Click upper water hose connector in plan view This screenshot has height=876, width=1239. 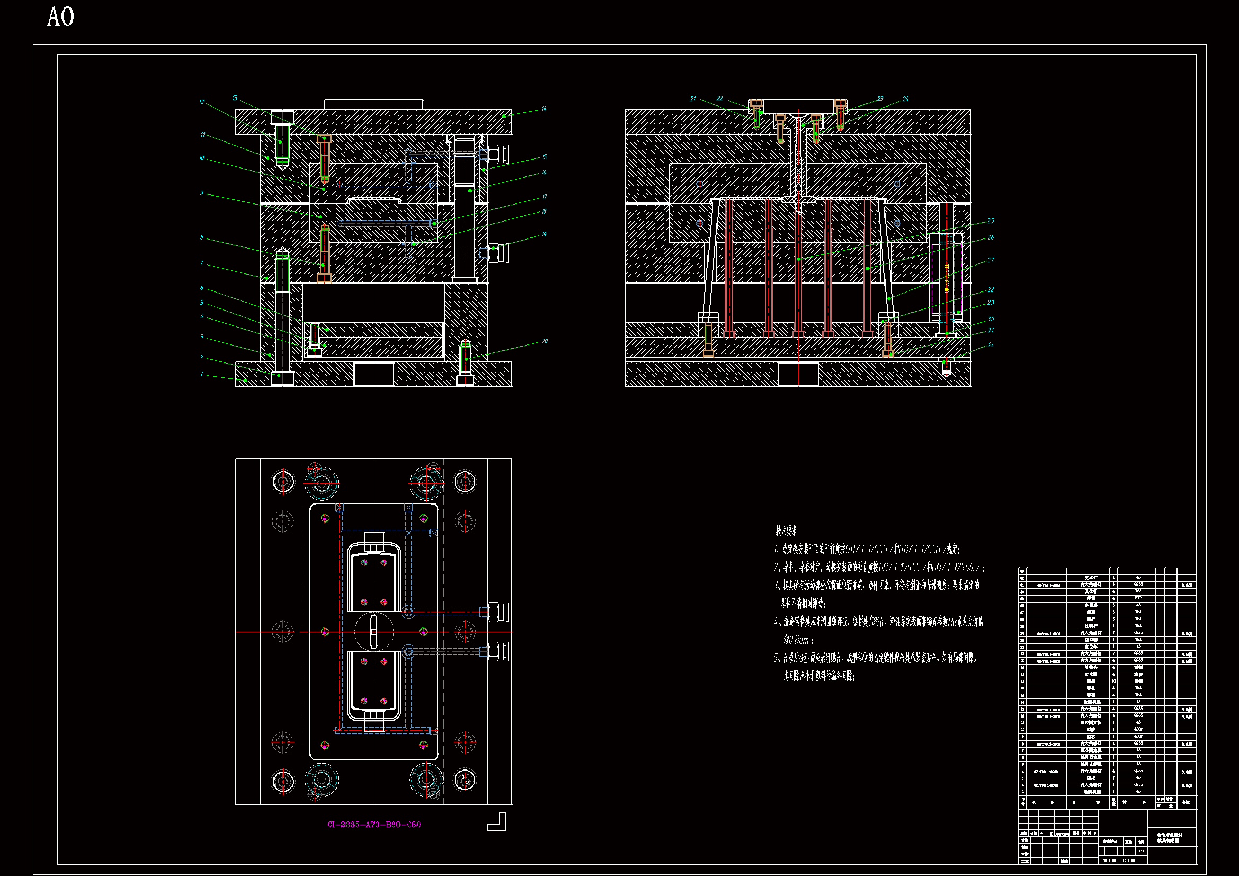498,612
